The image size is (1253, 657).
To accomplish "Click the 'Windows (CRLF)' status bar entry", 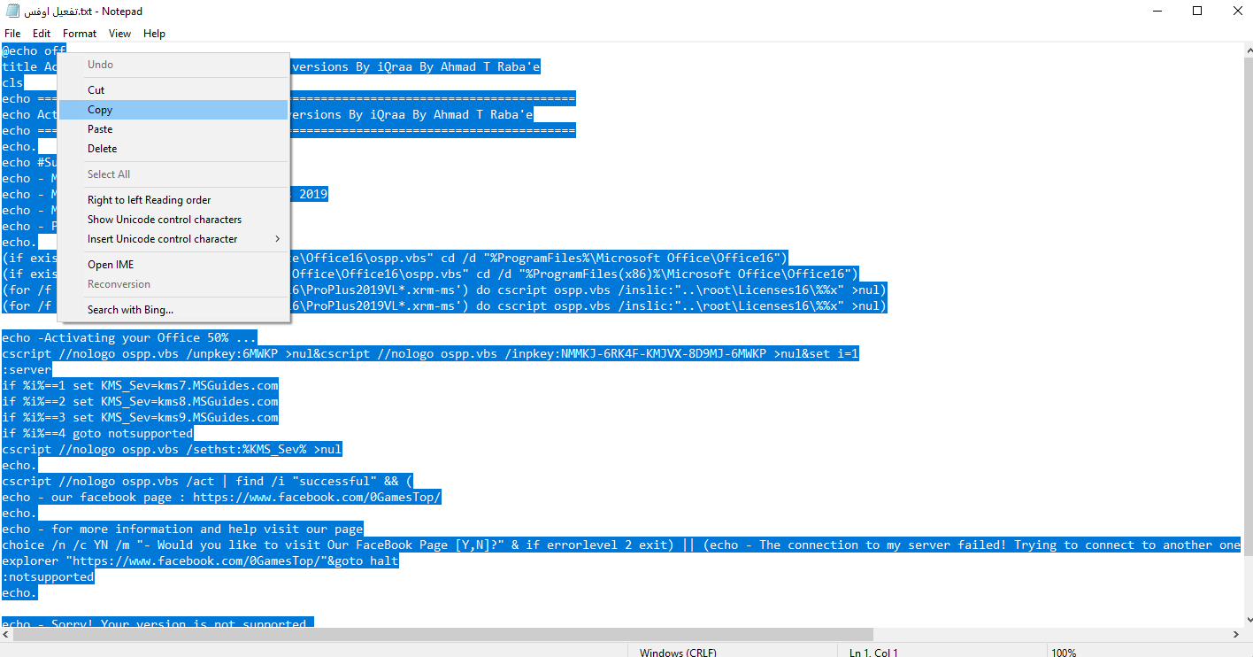I will 678,653.
